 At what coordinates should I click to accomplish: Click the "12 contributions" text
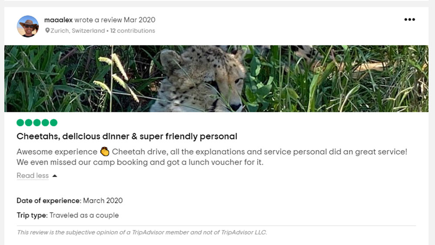tap(133, 30)
